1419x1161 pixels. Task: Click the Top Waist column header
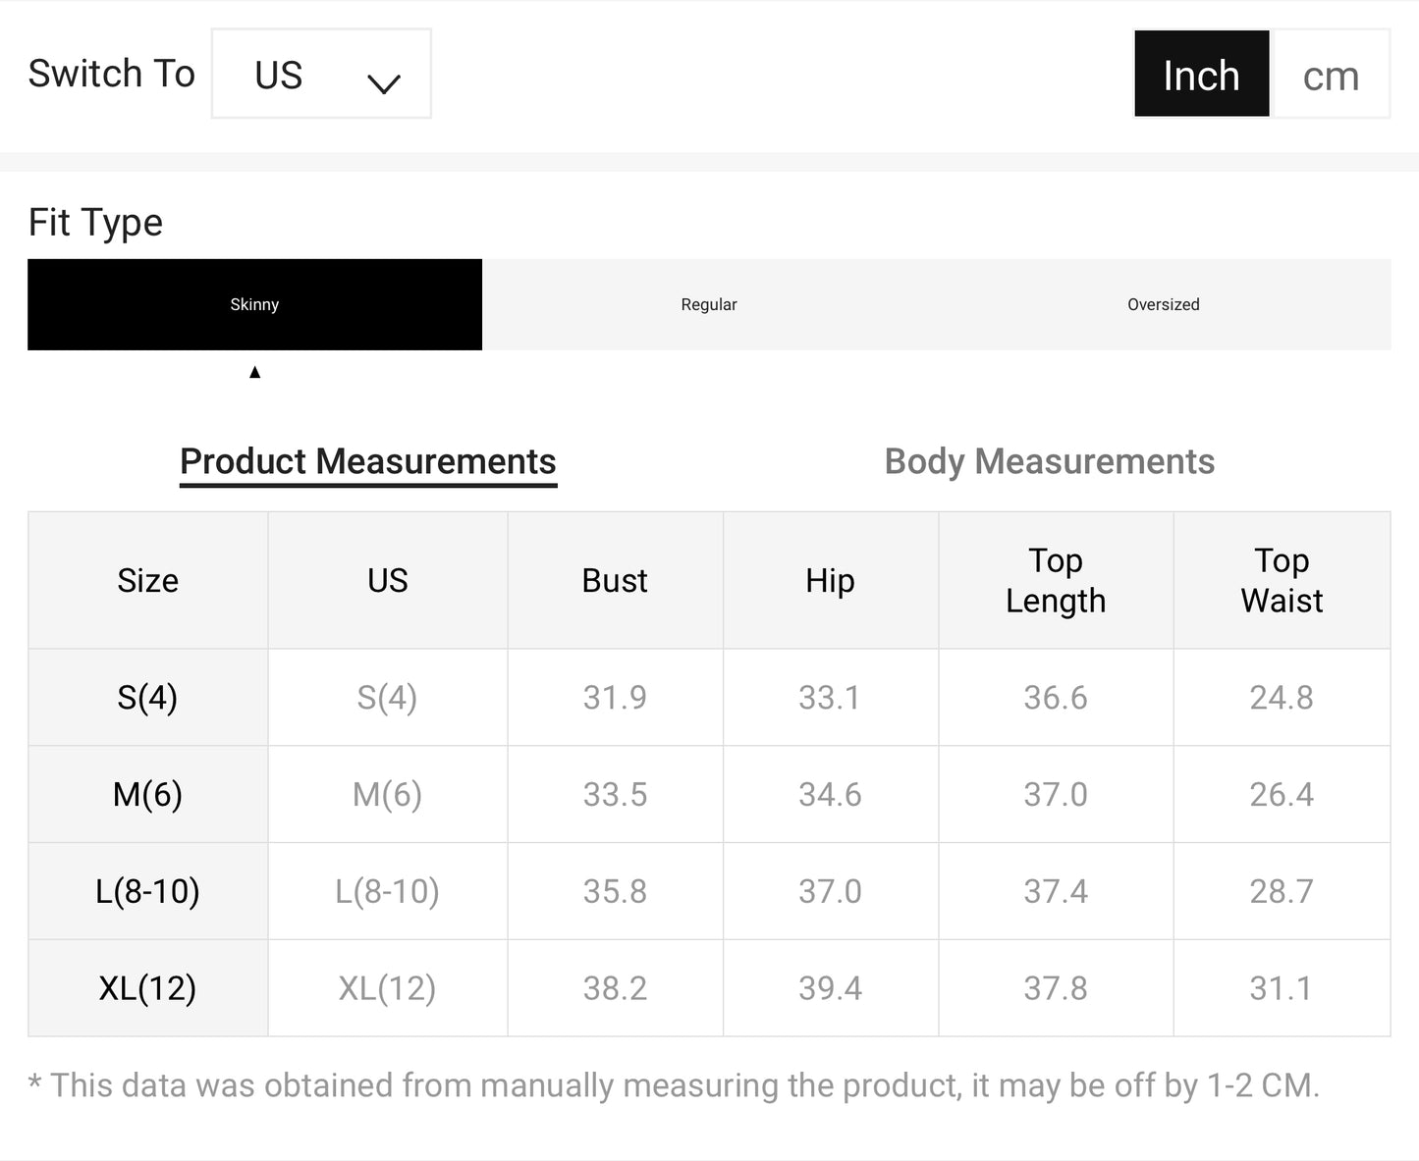[x=1282, y=580]
